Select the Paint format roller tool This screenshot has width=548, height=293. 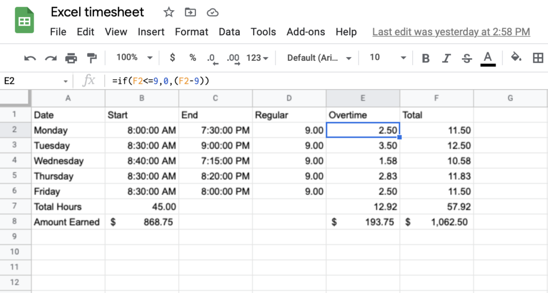coord(92,58)
